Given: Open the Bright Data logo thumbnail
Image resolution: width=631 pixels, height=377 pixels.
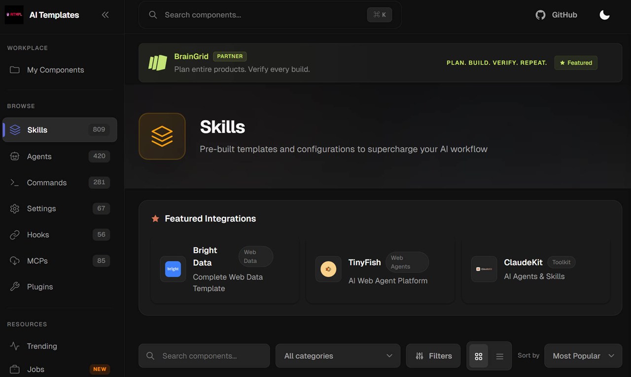Looking at the screenshot, I should (173, 269).
